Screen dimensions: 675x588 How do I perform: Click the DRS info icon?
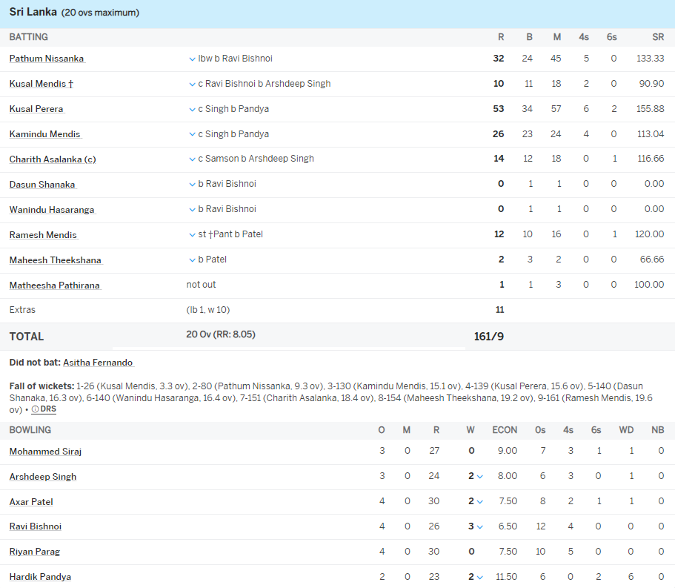click(x=35, y=410)
